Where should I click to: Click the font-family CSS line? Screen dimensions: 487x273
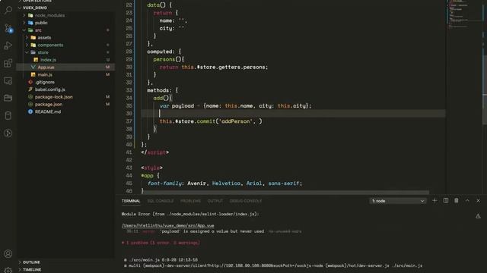point(224,184)
